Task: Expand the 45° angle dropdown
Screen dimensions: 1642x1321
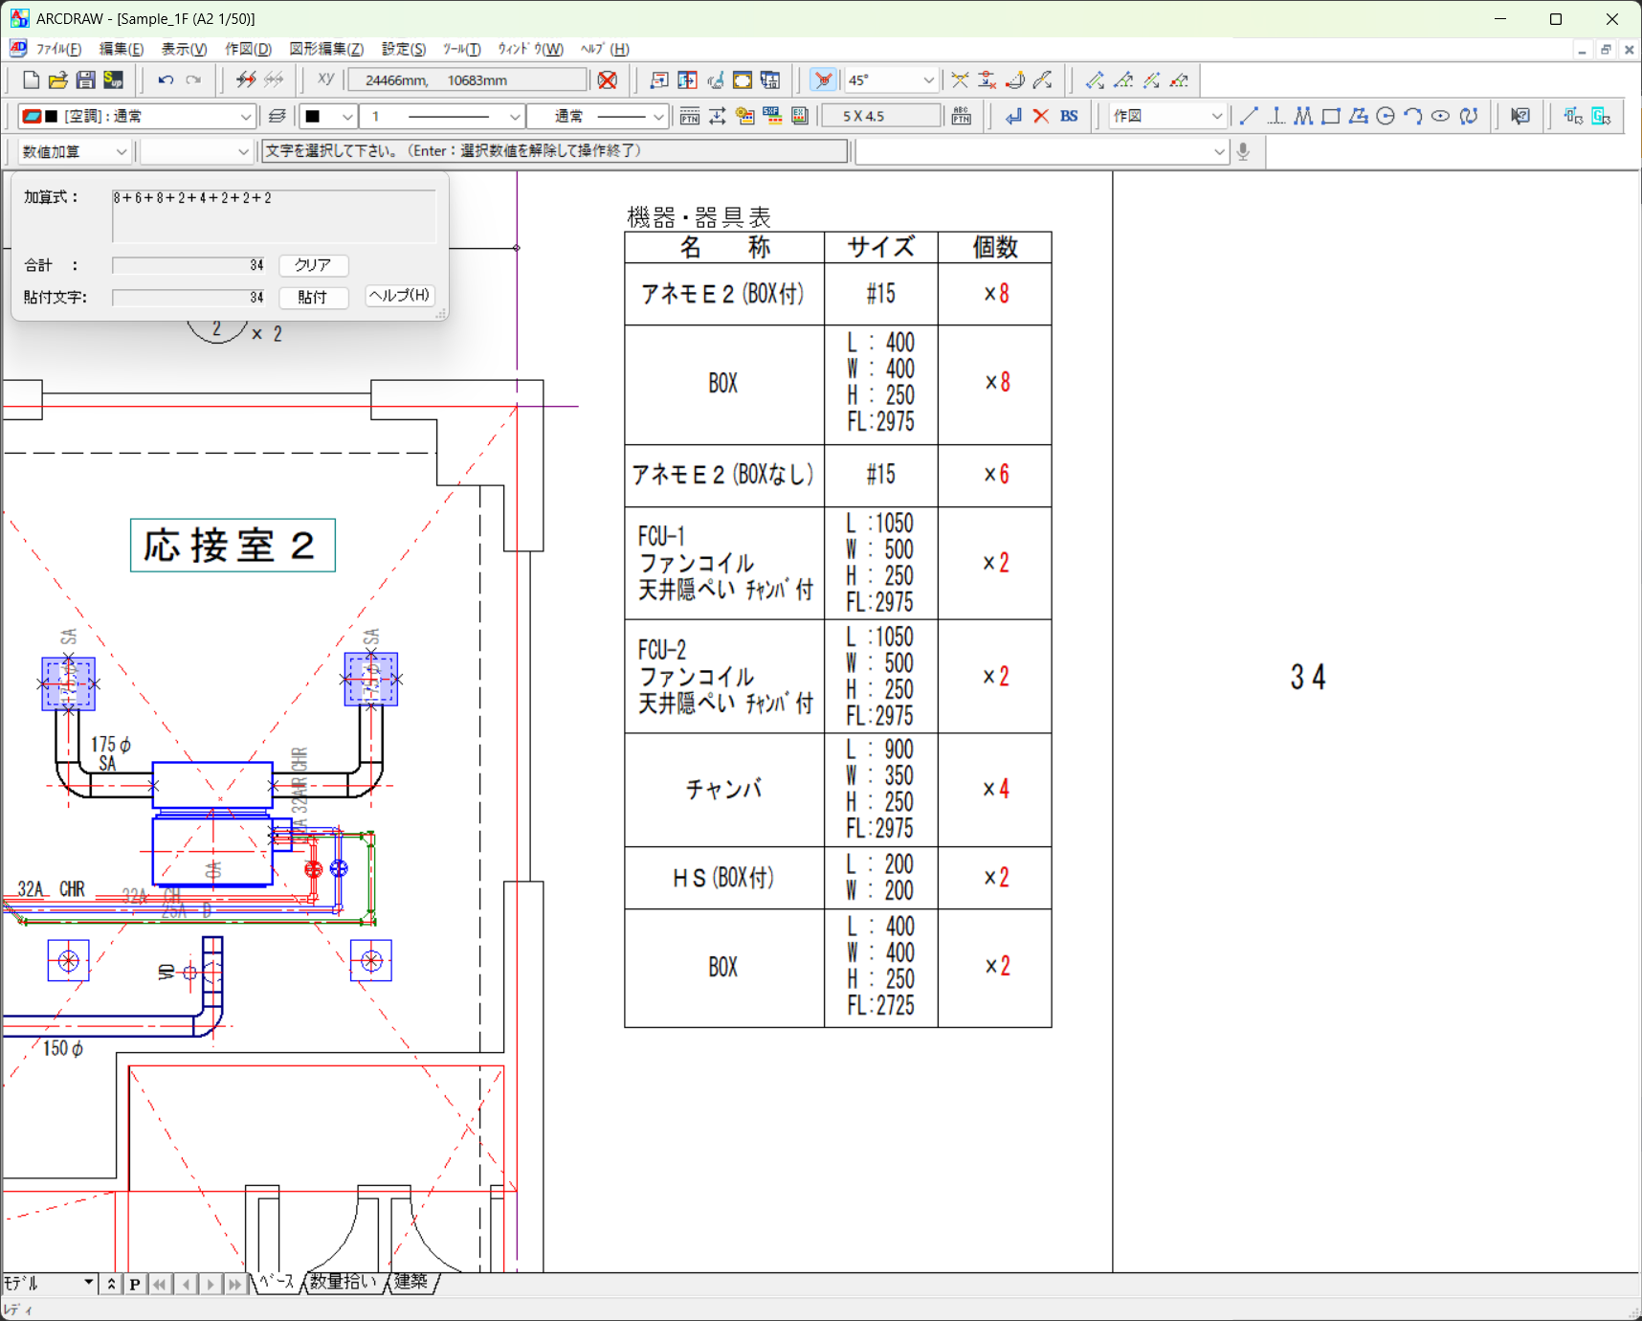Action: (x=928, y=80)
